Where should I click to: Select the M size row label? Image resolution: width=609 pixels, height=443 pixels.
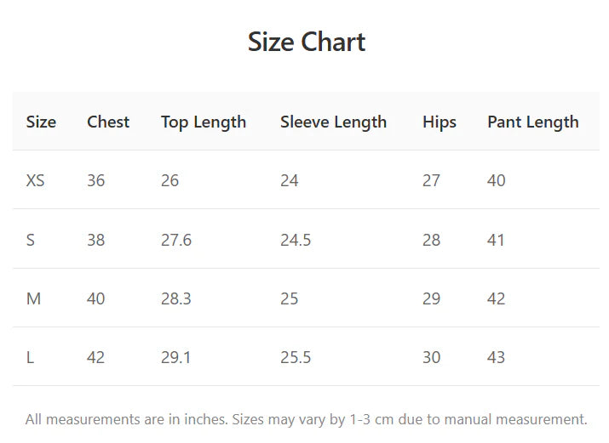click(x=34, y=298)
